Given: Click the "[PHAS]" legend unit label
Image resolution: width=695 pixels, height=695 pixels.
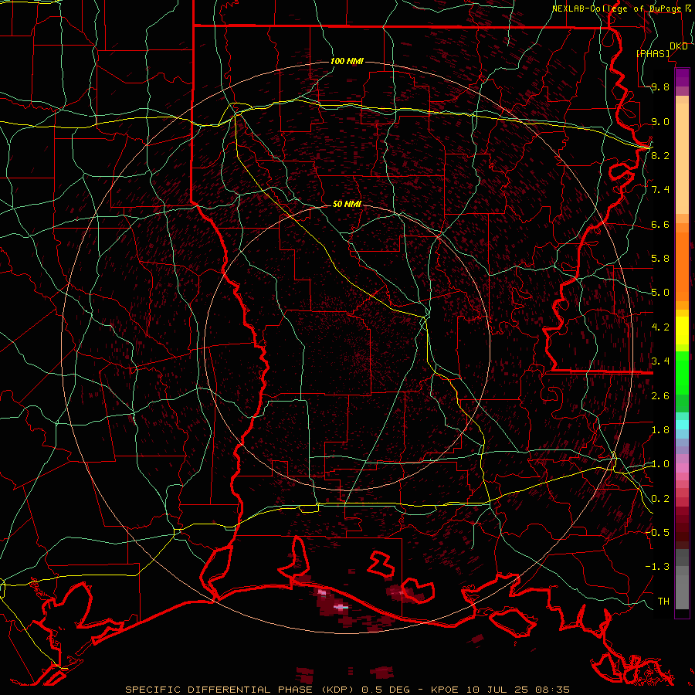Looking at the screenshot, I should coord(653,54).
